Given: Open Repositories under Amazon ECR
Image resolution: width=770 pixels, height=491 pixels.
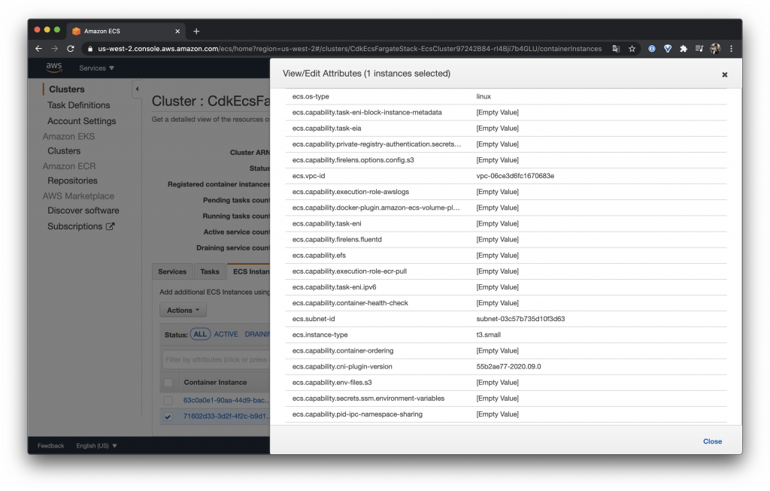Looking at the screenshot, I should coord(72,180).
